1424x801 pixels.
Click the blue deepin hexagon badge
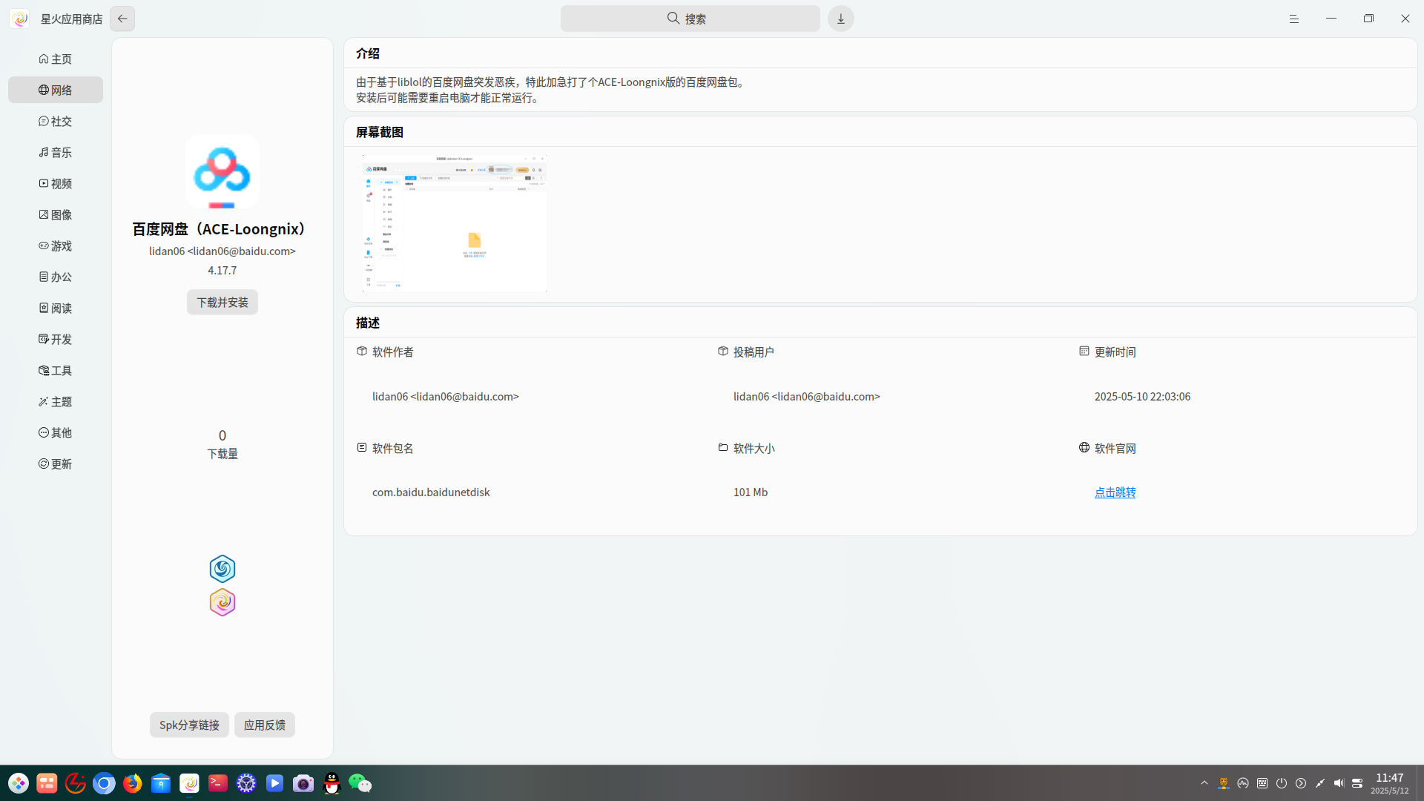pyautogui.click(x=222, y=569)
